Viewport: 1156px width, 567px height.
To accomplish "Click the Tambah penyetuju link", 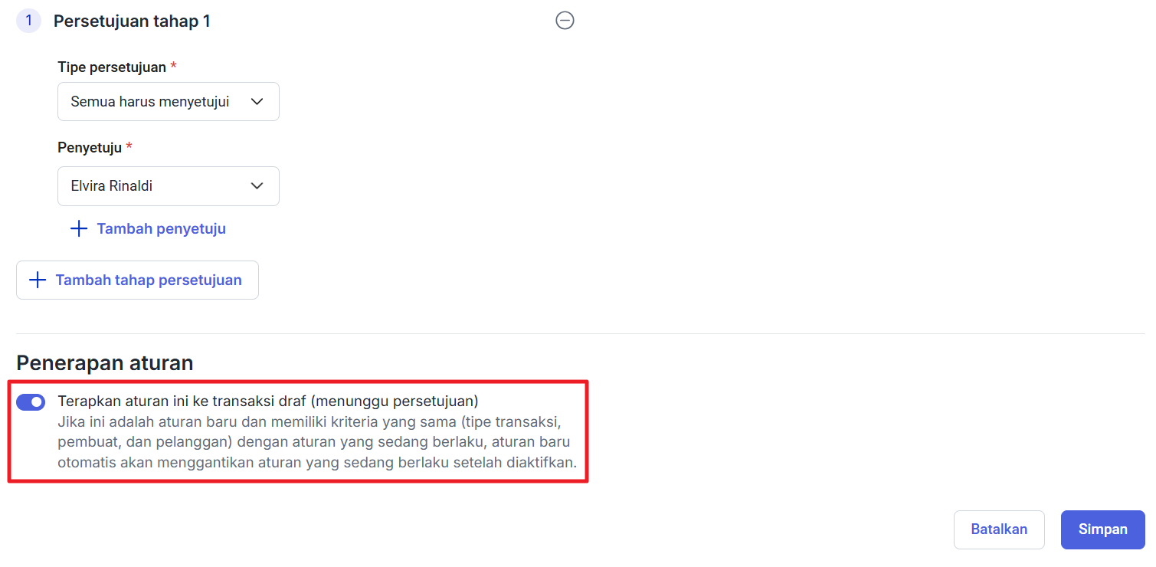I will click(x=161, y=229).
